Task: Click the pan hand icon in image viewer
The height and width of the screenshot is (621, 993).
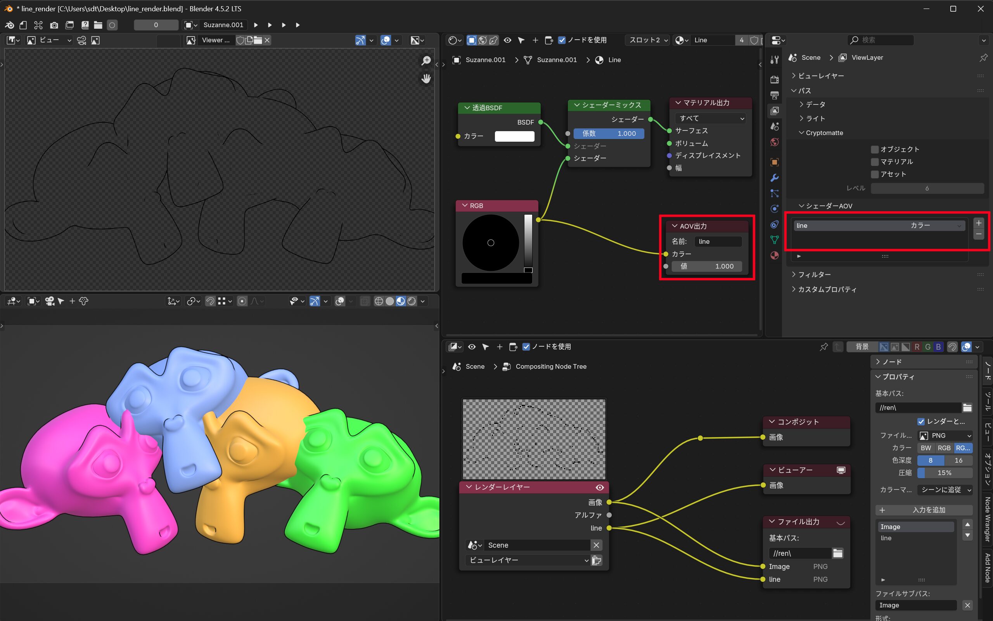Action: click(426, 78)
